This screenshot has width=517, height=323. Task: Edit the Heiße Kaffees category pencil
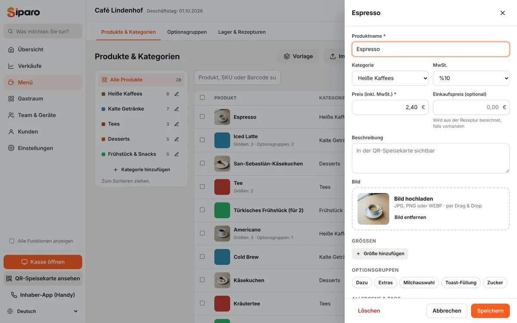pos(177,94)
